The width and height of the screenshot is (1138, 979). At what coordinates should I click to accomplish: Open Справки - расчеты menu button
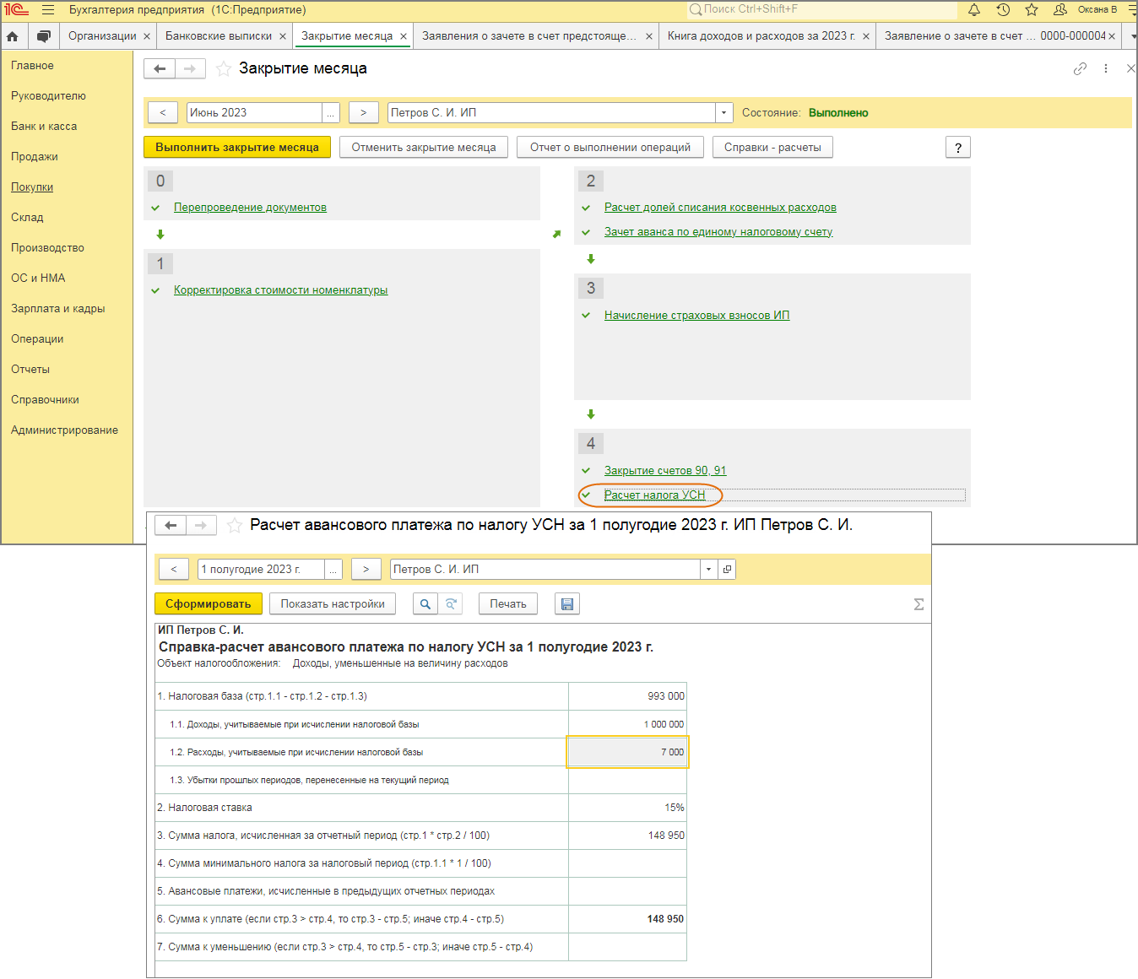click(772, 147)
